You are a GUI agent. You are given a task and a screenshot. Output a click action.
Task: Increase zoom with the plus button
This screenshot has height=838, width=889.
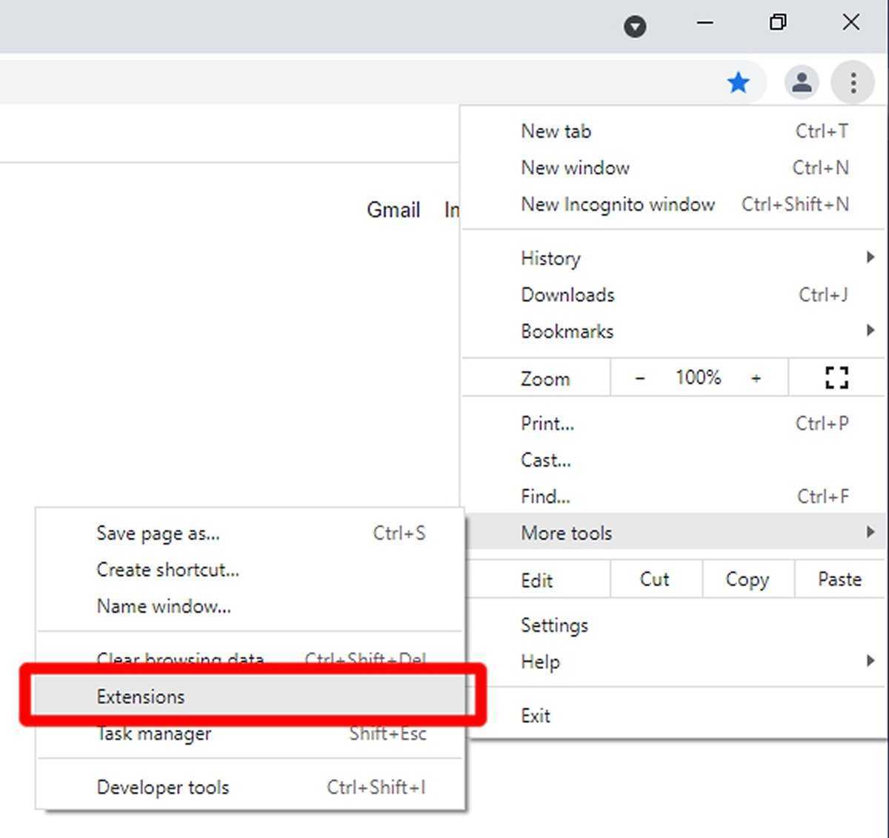(756, 378)
